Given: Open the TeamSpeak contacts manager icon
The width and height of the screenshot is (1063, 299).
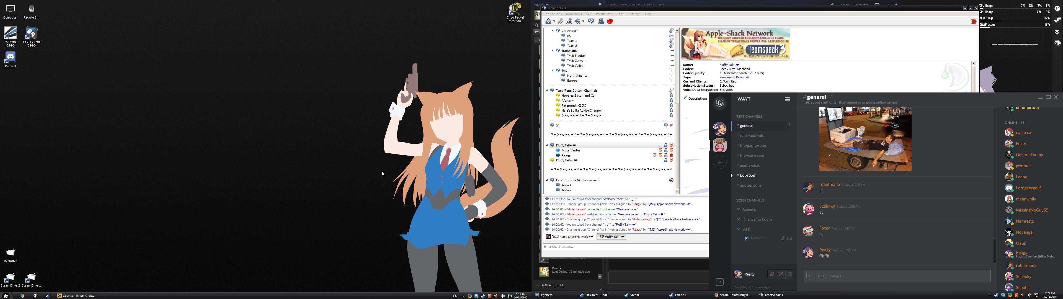Looking at the screenshot, I should pos(601,22).
